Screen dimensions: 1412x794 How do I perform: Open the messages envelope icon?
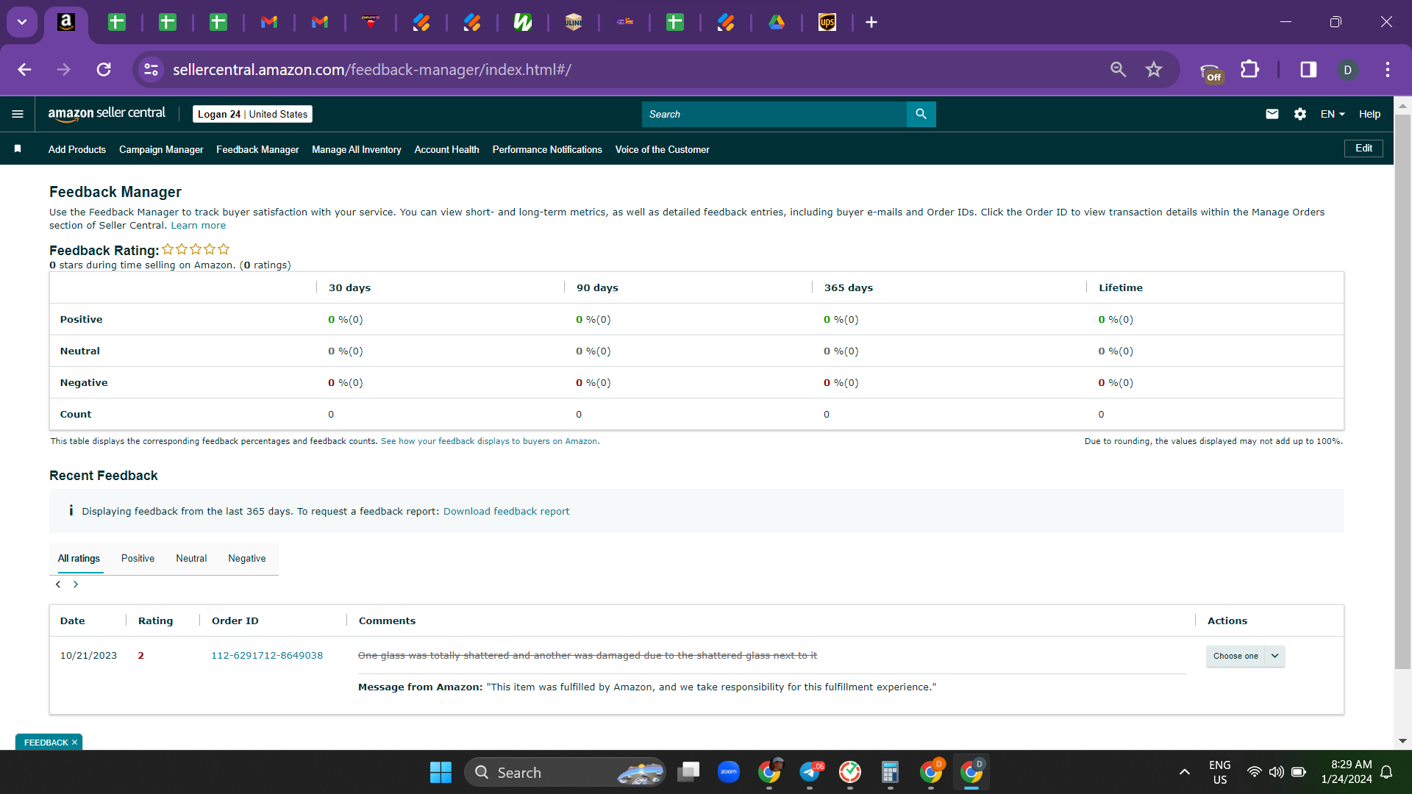(1272, 114)
